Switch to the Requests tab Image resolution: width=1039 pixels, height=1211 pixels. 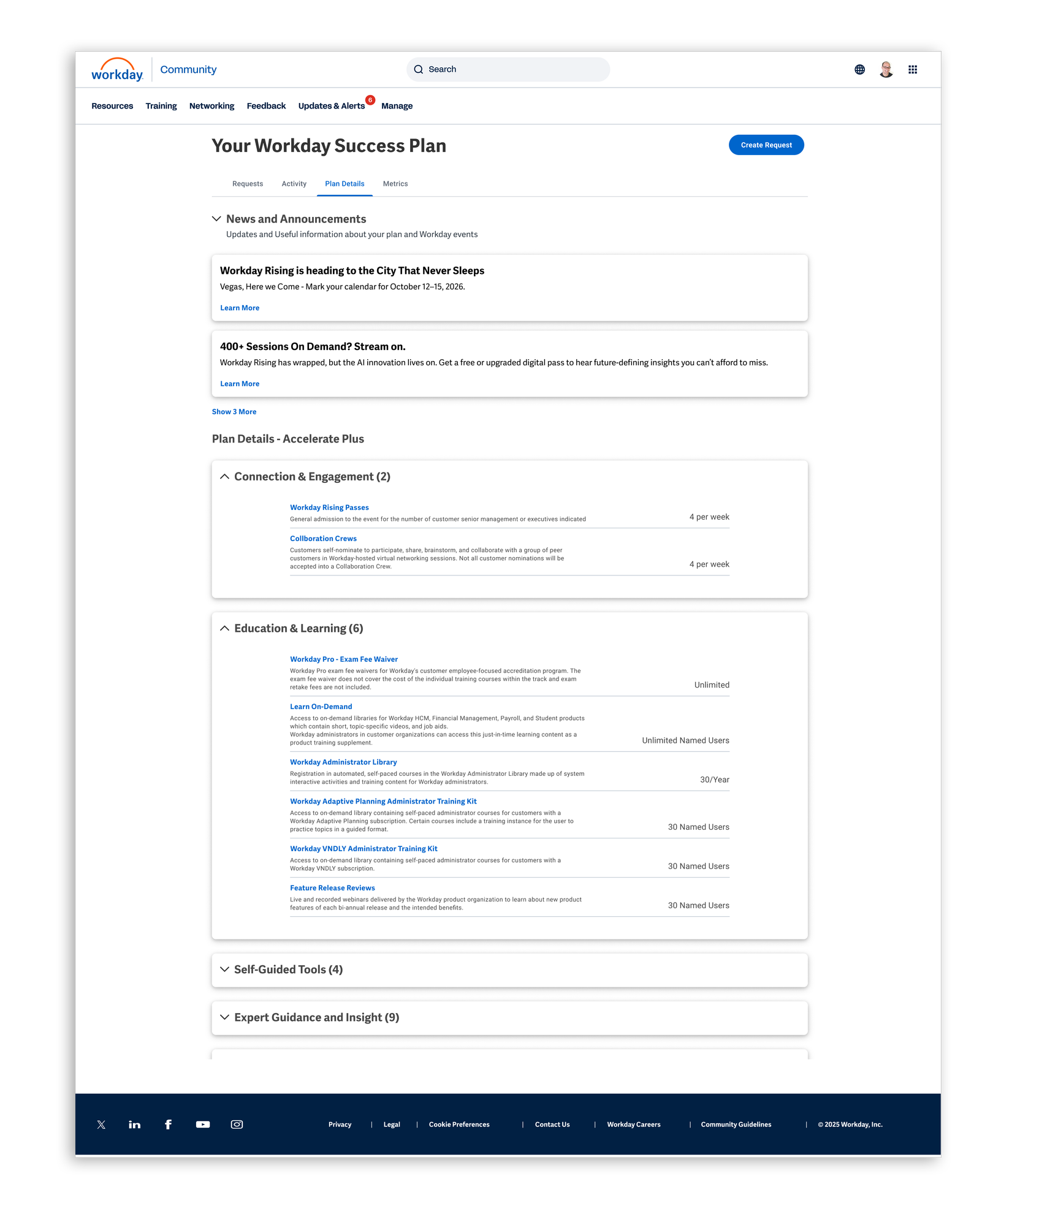point(248,184)
